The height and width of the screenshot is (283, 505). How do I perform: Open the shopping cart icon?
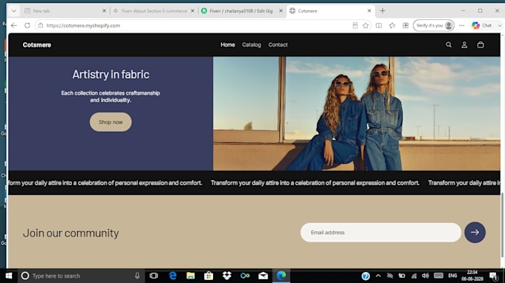(x=480, y=44)
